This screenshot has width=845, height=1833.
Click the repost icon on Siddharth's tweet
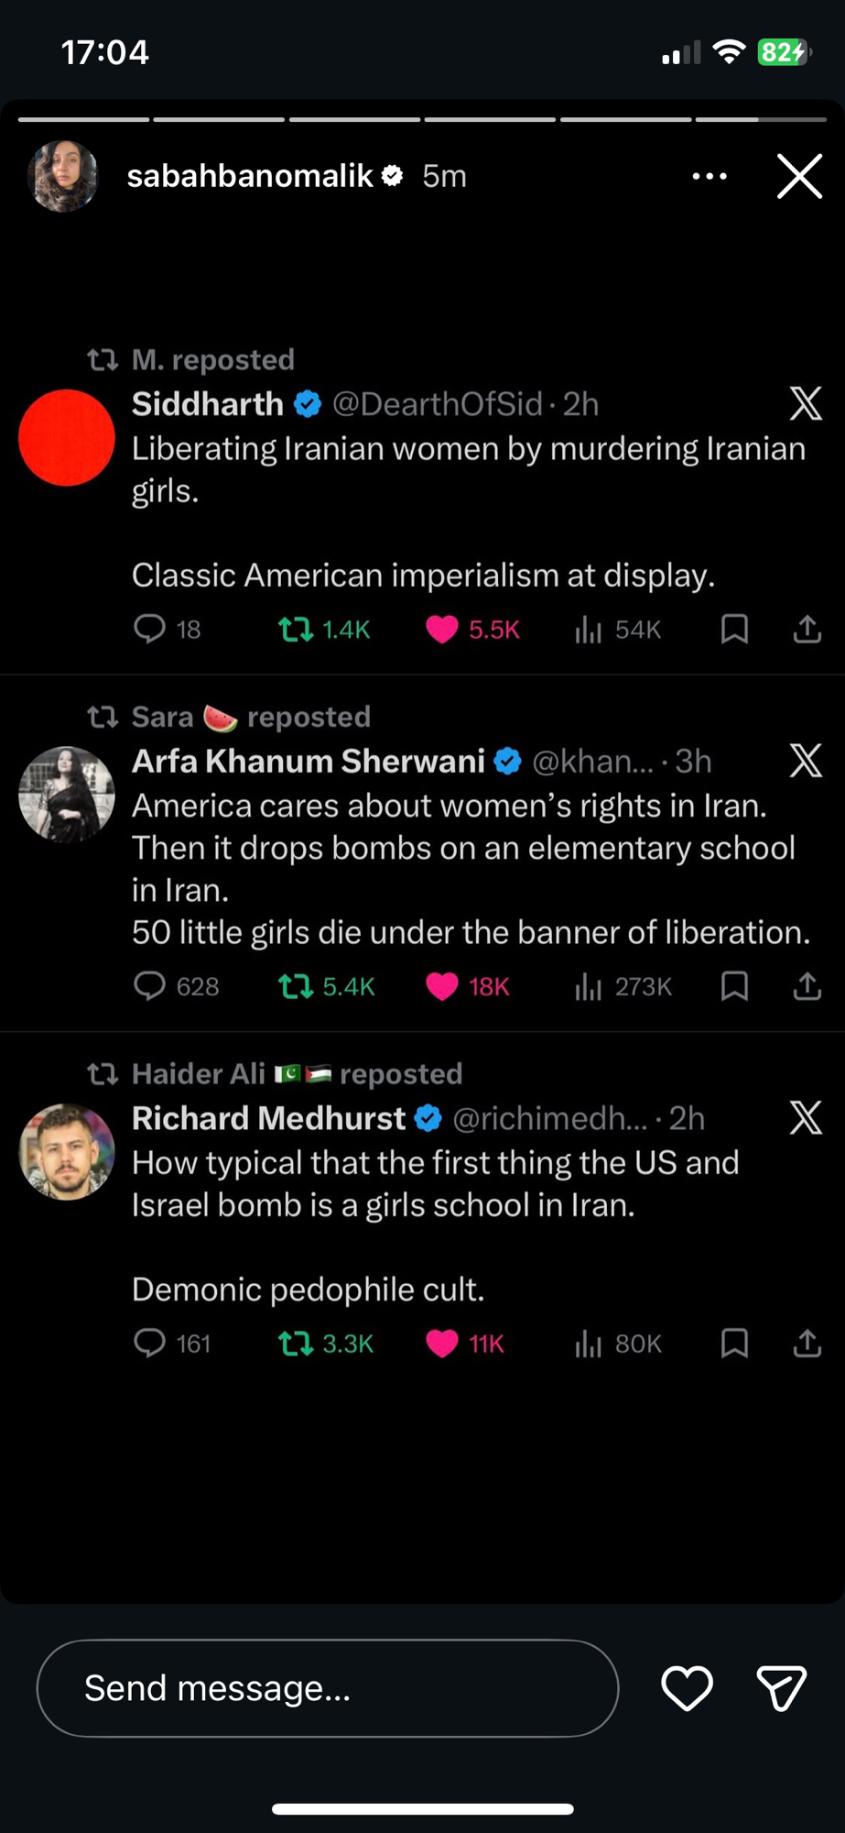pos(296,629)
